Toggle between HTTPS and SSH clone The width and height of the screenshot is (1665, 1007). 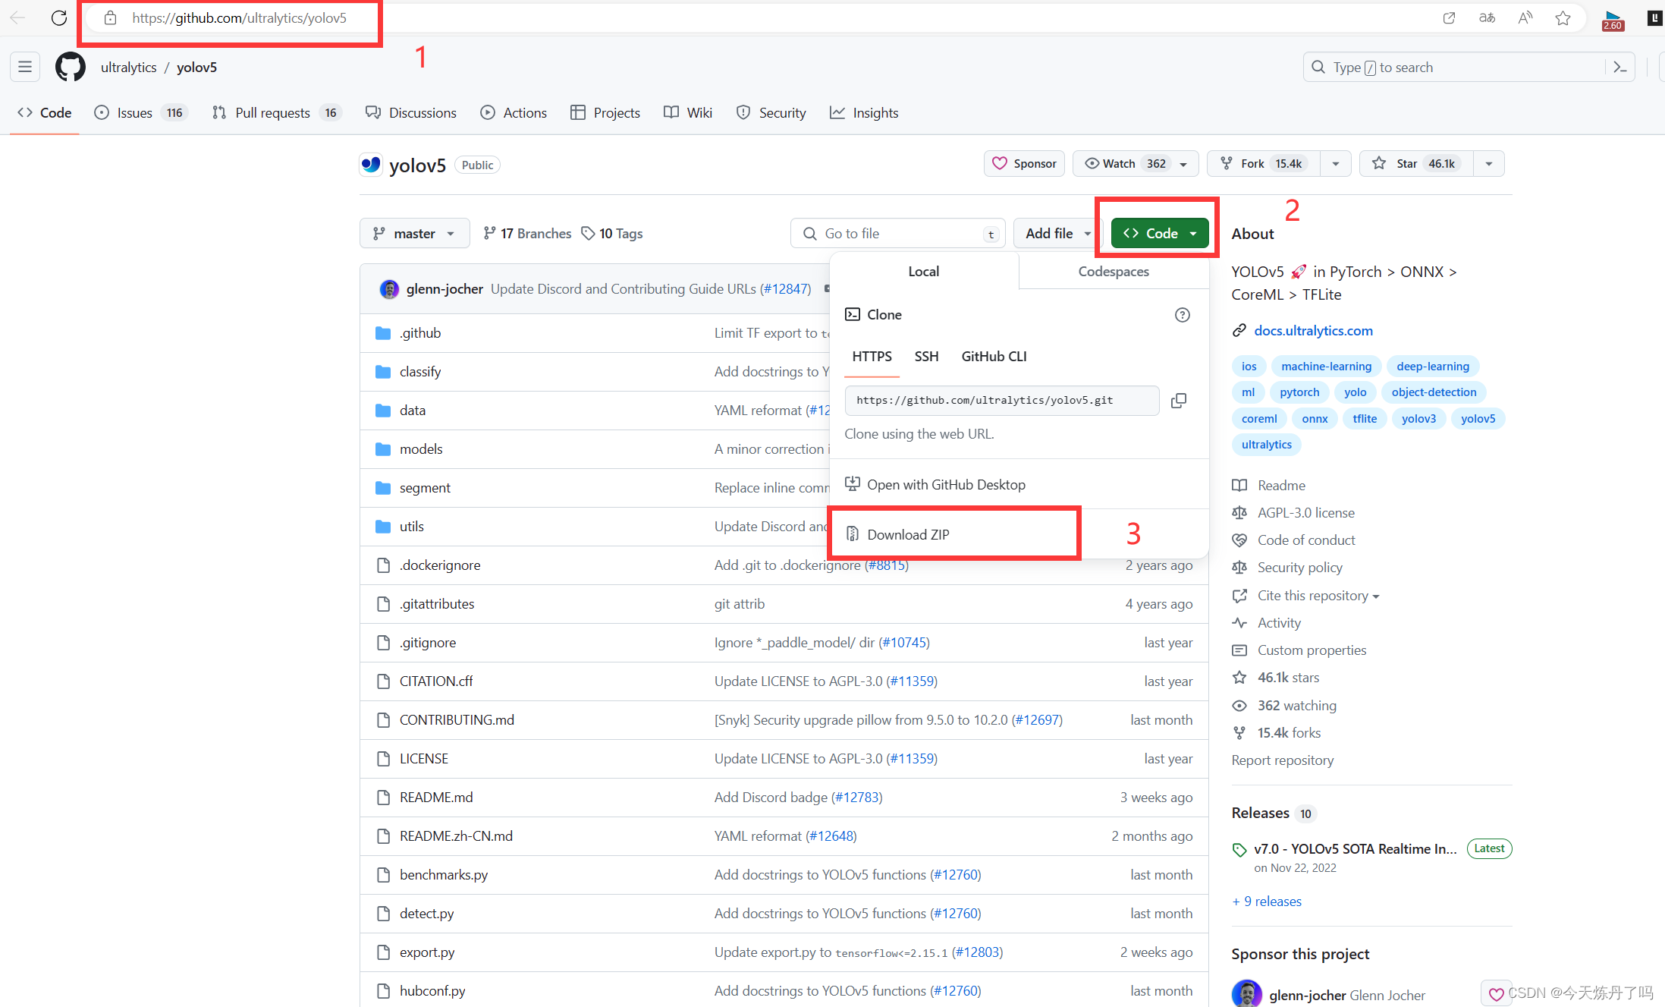[x=925, y=356]
